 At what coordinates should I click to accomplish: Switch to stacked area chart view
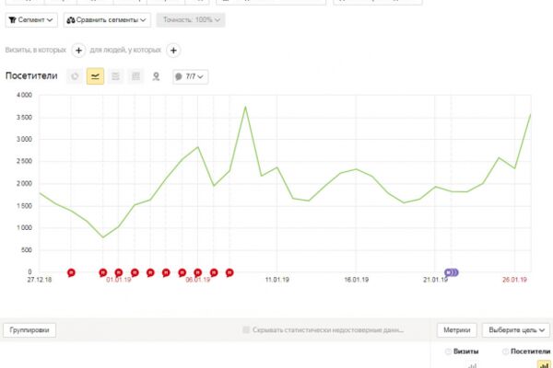115,76
